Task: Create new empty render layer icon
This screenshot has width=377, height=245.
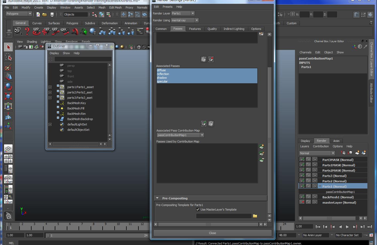Action: pyautogui.click(x=357, y=153)
